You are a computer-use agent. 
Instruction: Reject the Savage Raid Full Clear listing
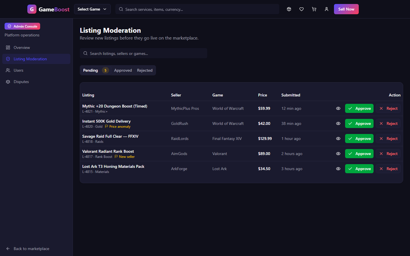pos(388,139)
